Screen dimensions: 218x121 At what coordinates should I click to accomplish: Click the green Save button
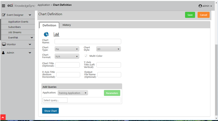(x=190, y=15)
